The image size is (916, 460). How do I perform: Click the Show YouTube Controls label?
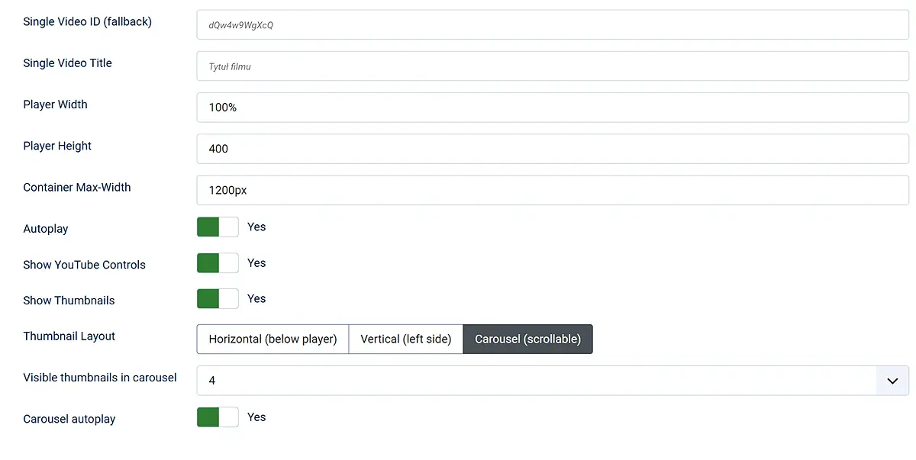pos(84,265)
